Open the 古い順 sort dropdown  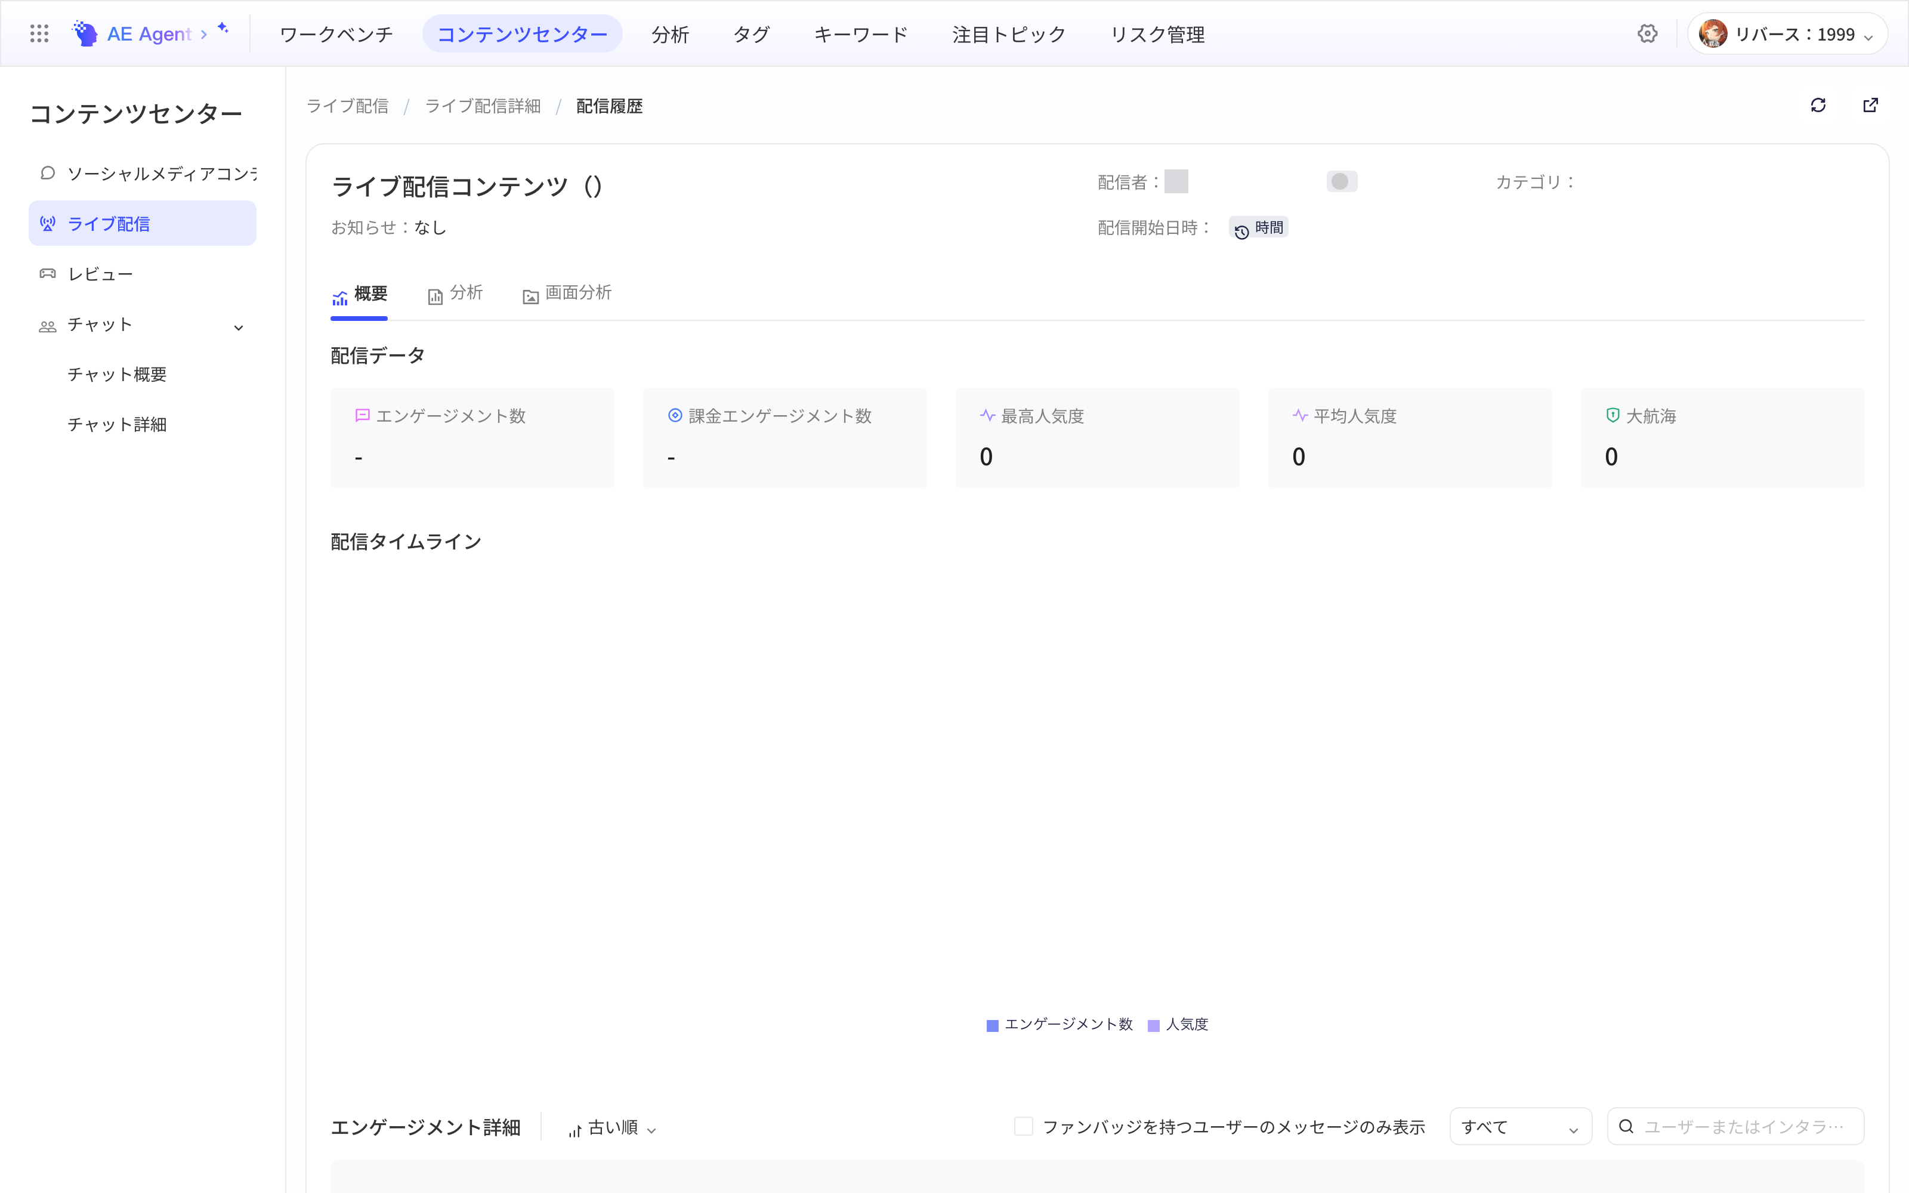pos(612,1127)
